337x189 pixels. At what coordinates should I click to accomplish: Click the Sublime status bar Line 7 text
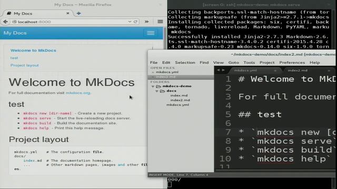[x=182, y=175]
